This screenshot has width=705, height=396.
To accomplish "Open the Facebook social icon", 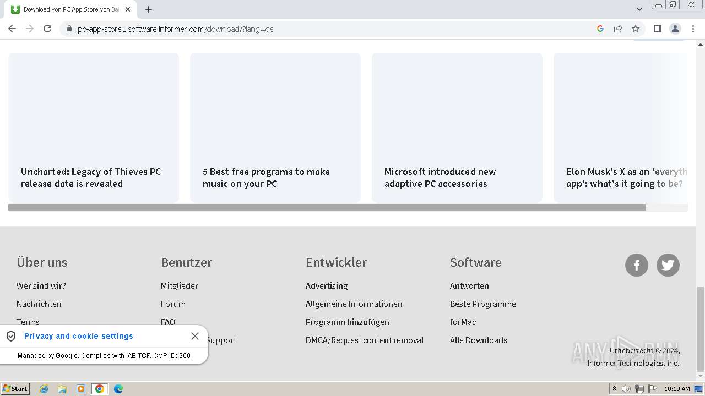I will 637,265.
